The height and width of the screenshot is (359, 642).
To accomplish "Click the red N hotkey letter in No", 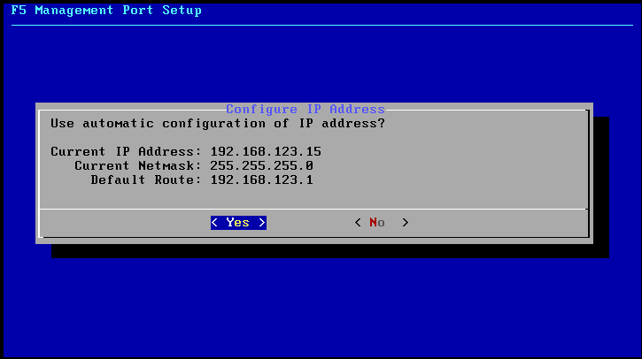I will pyautogui.click(x=373, y=223).
